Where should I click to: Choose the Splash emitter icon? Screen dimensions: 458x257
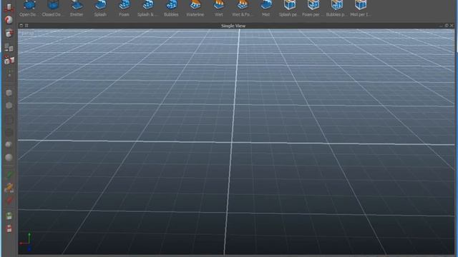tap(100, 6)
